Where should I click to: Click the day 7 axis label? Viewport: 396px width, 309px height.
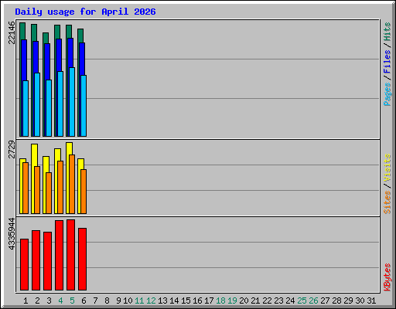(95, 301)
